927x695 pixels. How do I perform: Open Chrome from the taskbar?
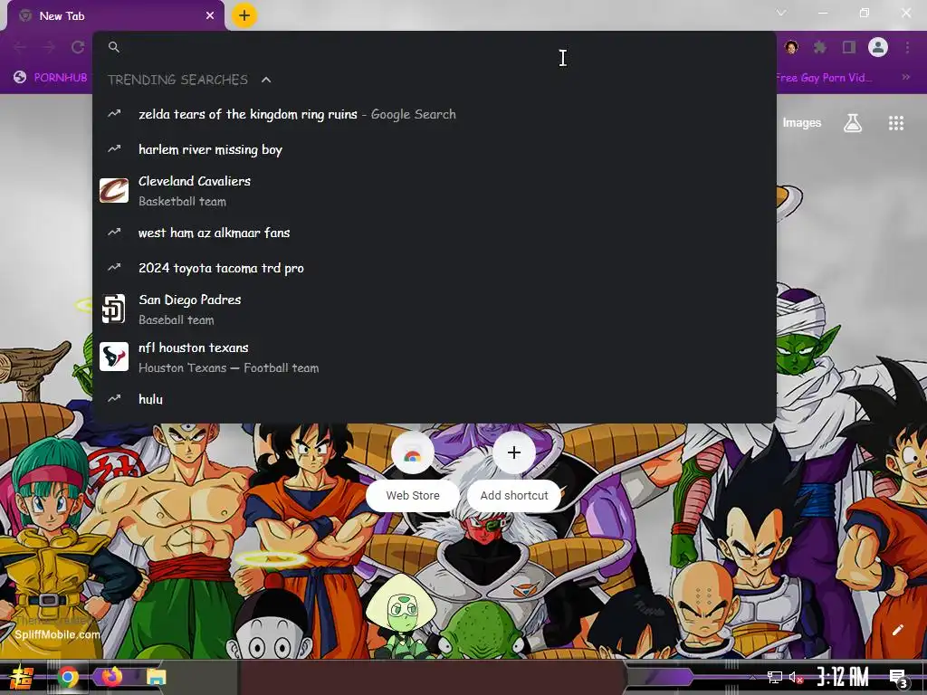coord(68,677)
